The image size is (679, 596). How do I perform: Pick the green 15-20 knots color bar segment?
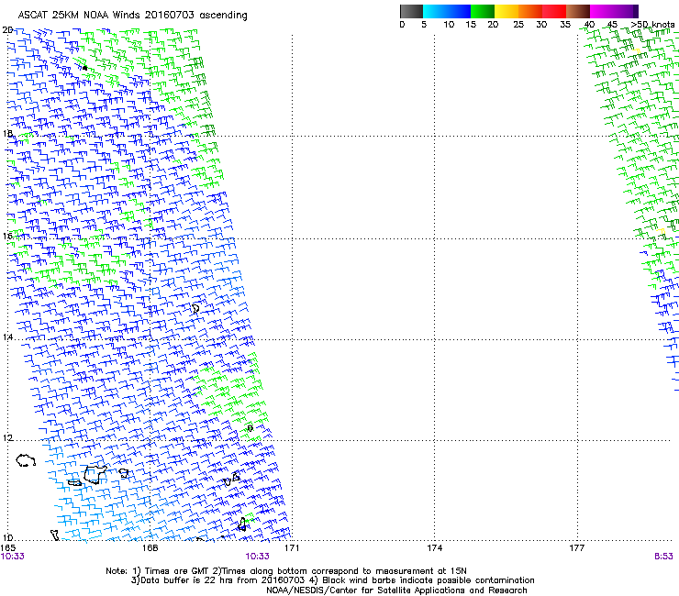tap(483, 11)
